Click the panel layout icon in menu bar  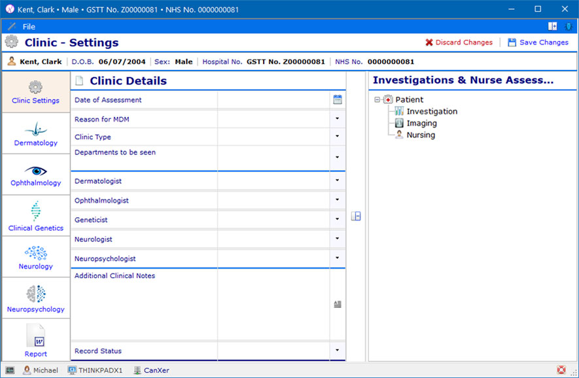(x=552, y=26)
